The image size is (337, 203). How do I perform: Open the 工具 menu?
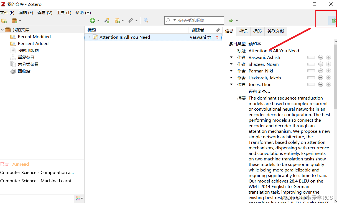point(64,13)
